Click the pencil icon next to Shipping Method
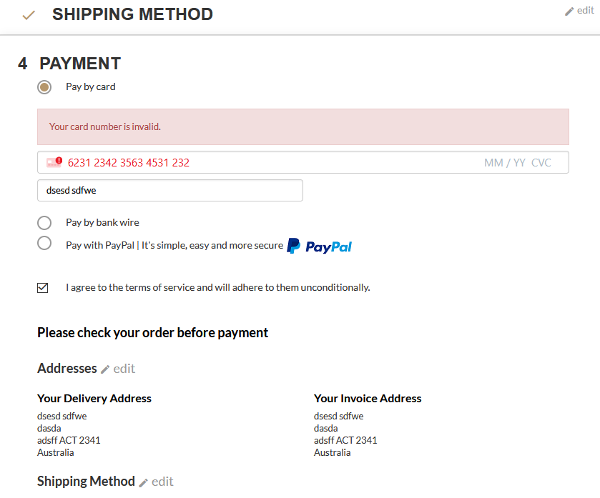 [143, 482]
